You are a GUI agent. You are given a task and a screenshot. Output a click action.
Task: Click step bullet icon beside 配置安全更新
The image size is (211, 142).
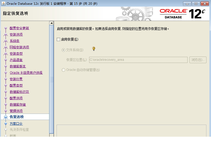6,28
